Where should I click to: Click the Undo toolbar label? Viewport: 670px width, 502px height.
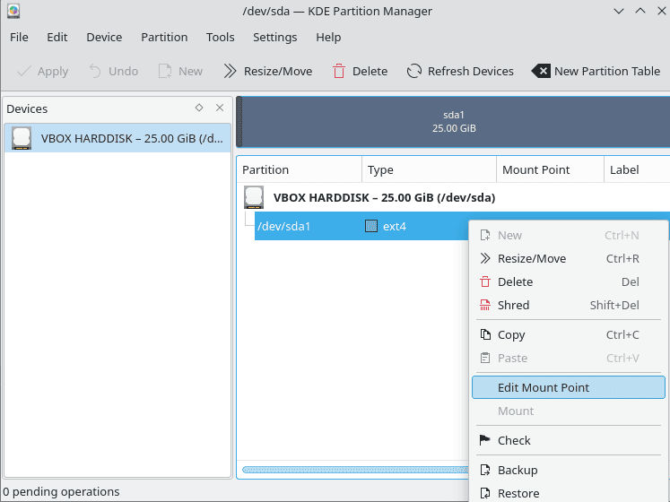[x=124, y=71]
